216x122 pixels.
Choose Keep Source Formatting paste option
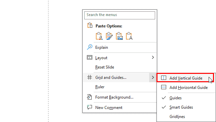[109, 36]
